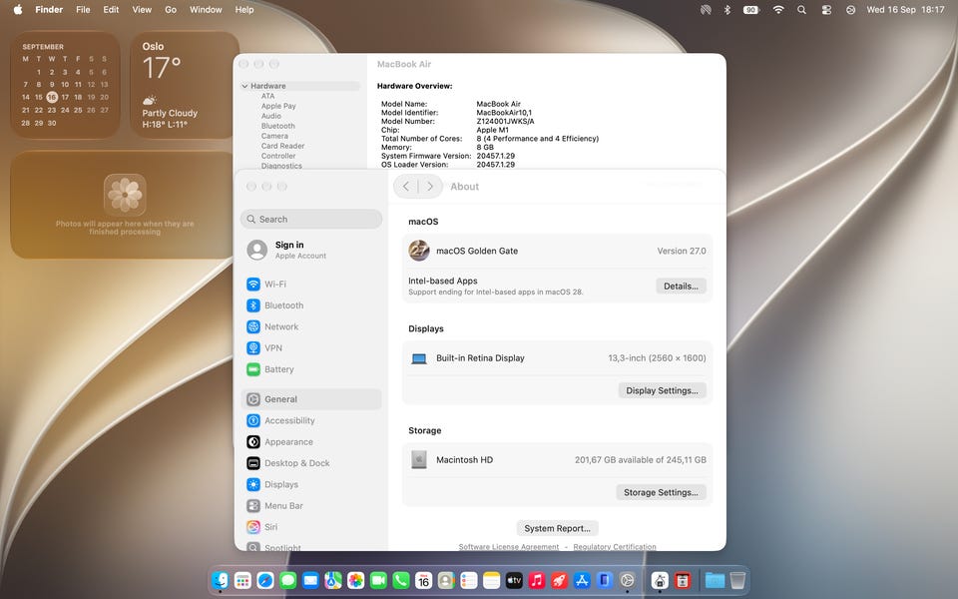Select Audio in System Information sidebar
The image size is (958, 599).
tap(271, 116)
